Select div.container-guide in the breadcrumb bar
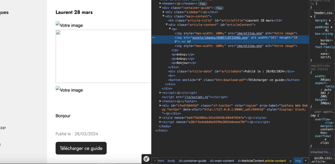This screenshot has height=164, width=335. (193, 161)
